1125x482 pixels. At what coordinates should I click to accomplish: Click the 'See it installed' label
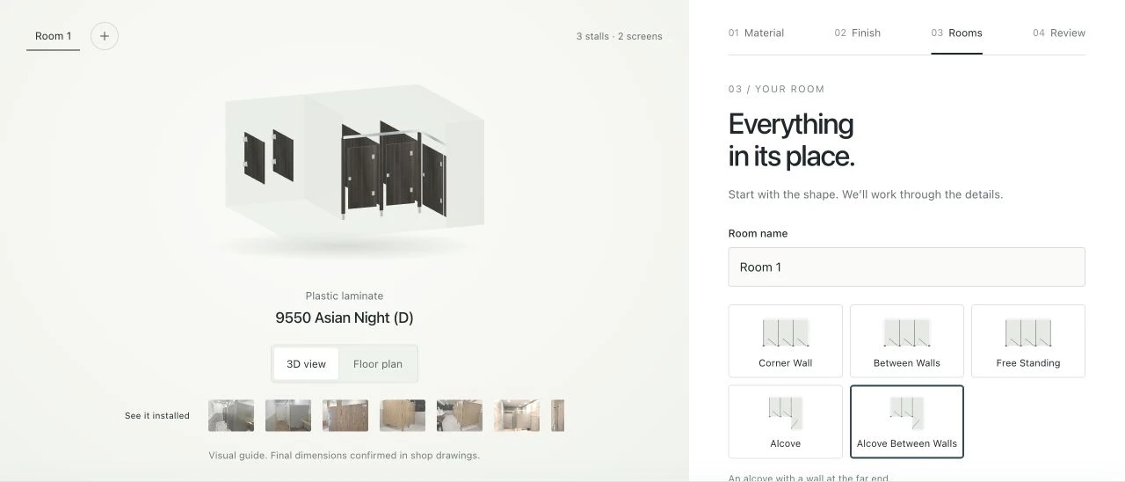[x=157, y=415]
